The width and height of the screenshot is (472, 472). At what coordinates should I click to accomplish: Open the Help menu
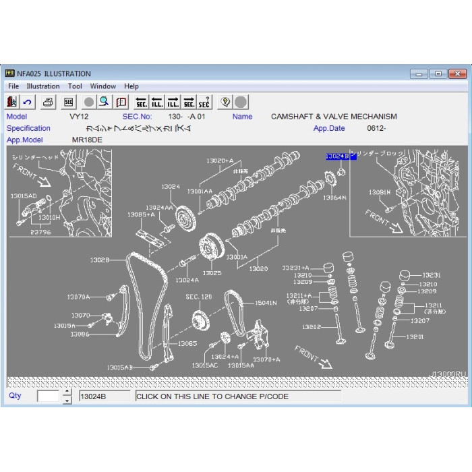coord(131,86)
